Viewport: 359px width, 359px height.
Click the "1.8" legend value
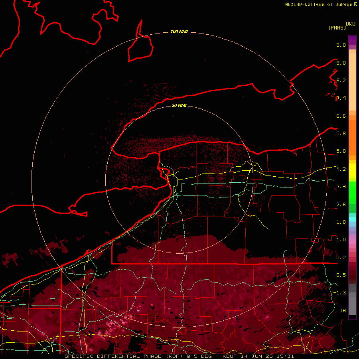coord(341,222)
